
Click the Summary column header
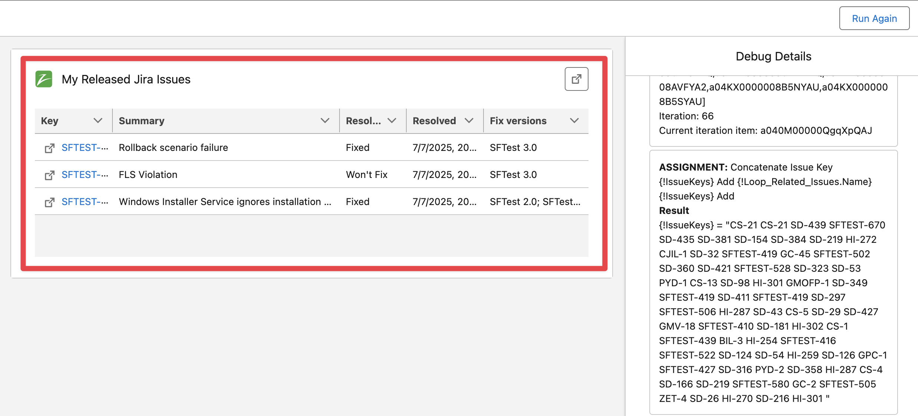(x=142, y=121)
